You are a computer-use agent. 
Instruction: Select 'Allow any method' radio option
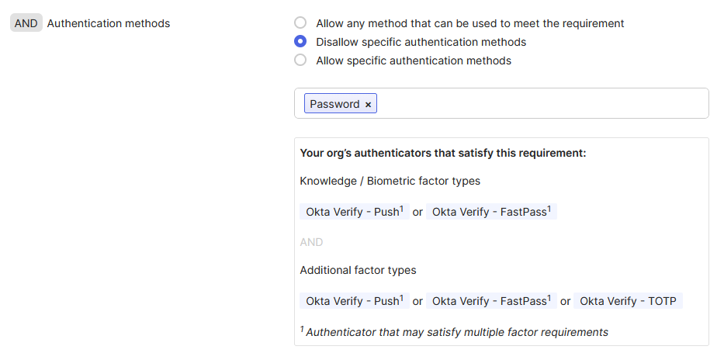pyautogui.click(x=300, y=23)
